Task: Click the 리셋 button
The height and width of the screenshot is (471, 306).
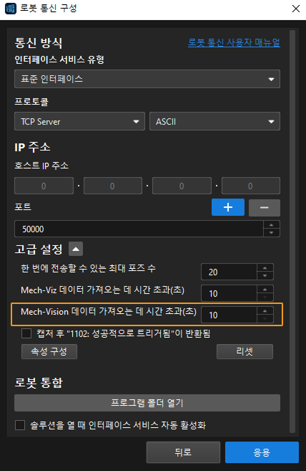Action: click(245, 351)
